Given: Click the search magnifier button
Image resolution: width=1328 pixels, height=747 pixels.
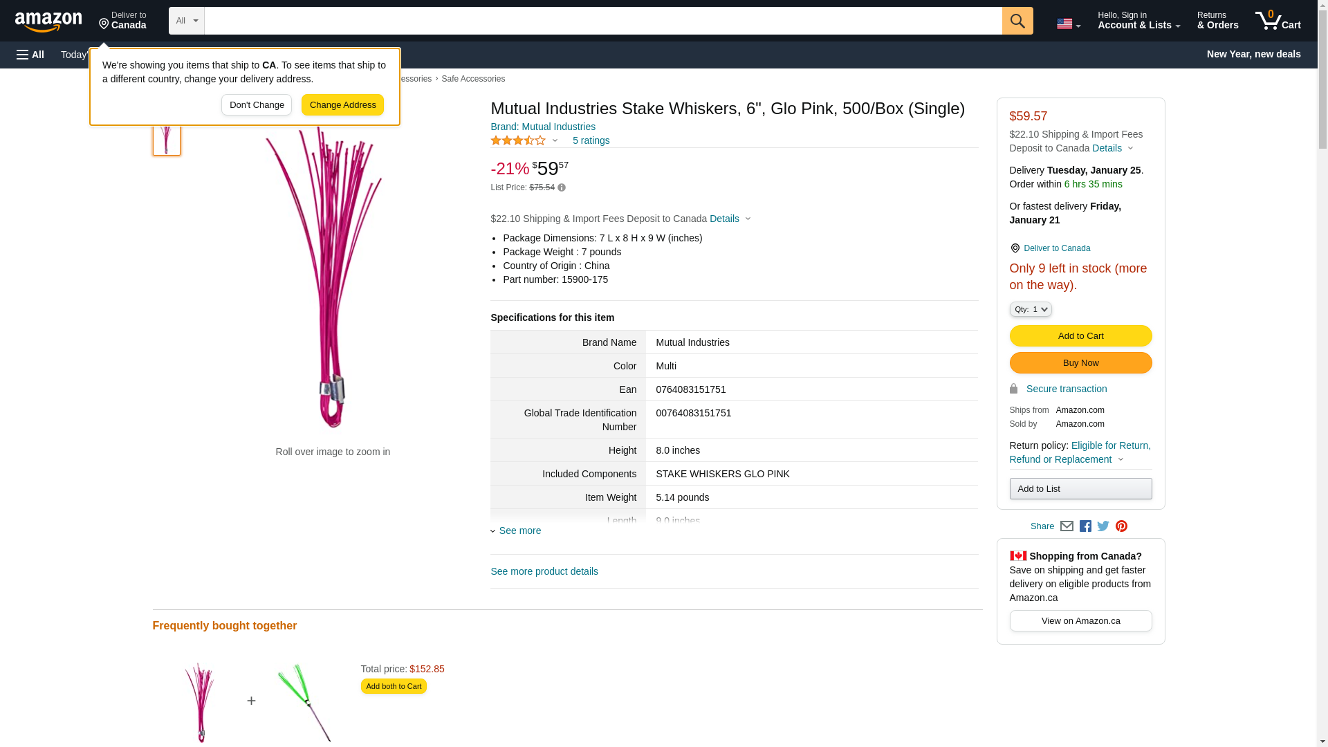Looking at the screenshot, I should [x=1017, y=21].
